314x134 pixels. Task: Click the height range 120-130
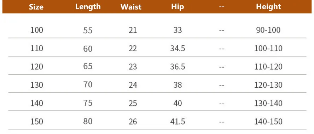268,85
